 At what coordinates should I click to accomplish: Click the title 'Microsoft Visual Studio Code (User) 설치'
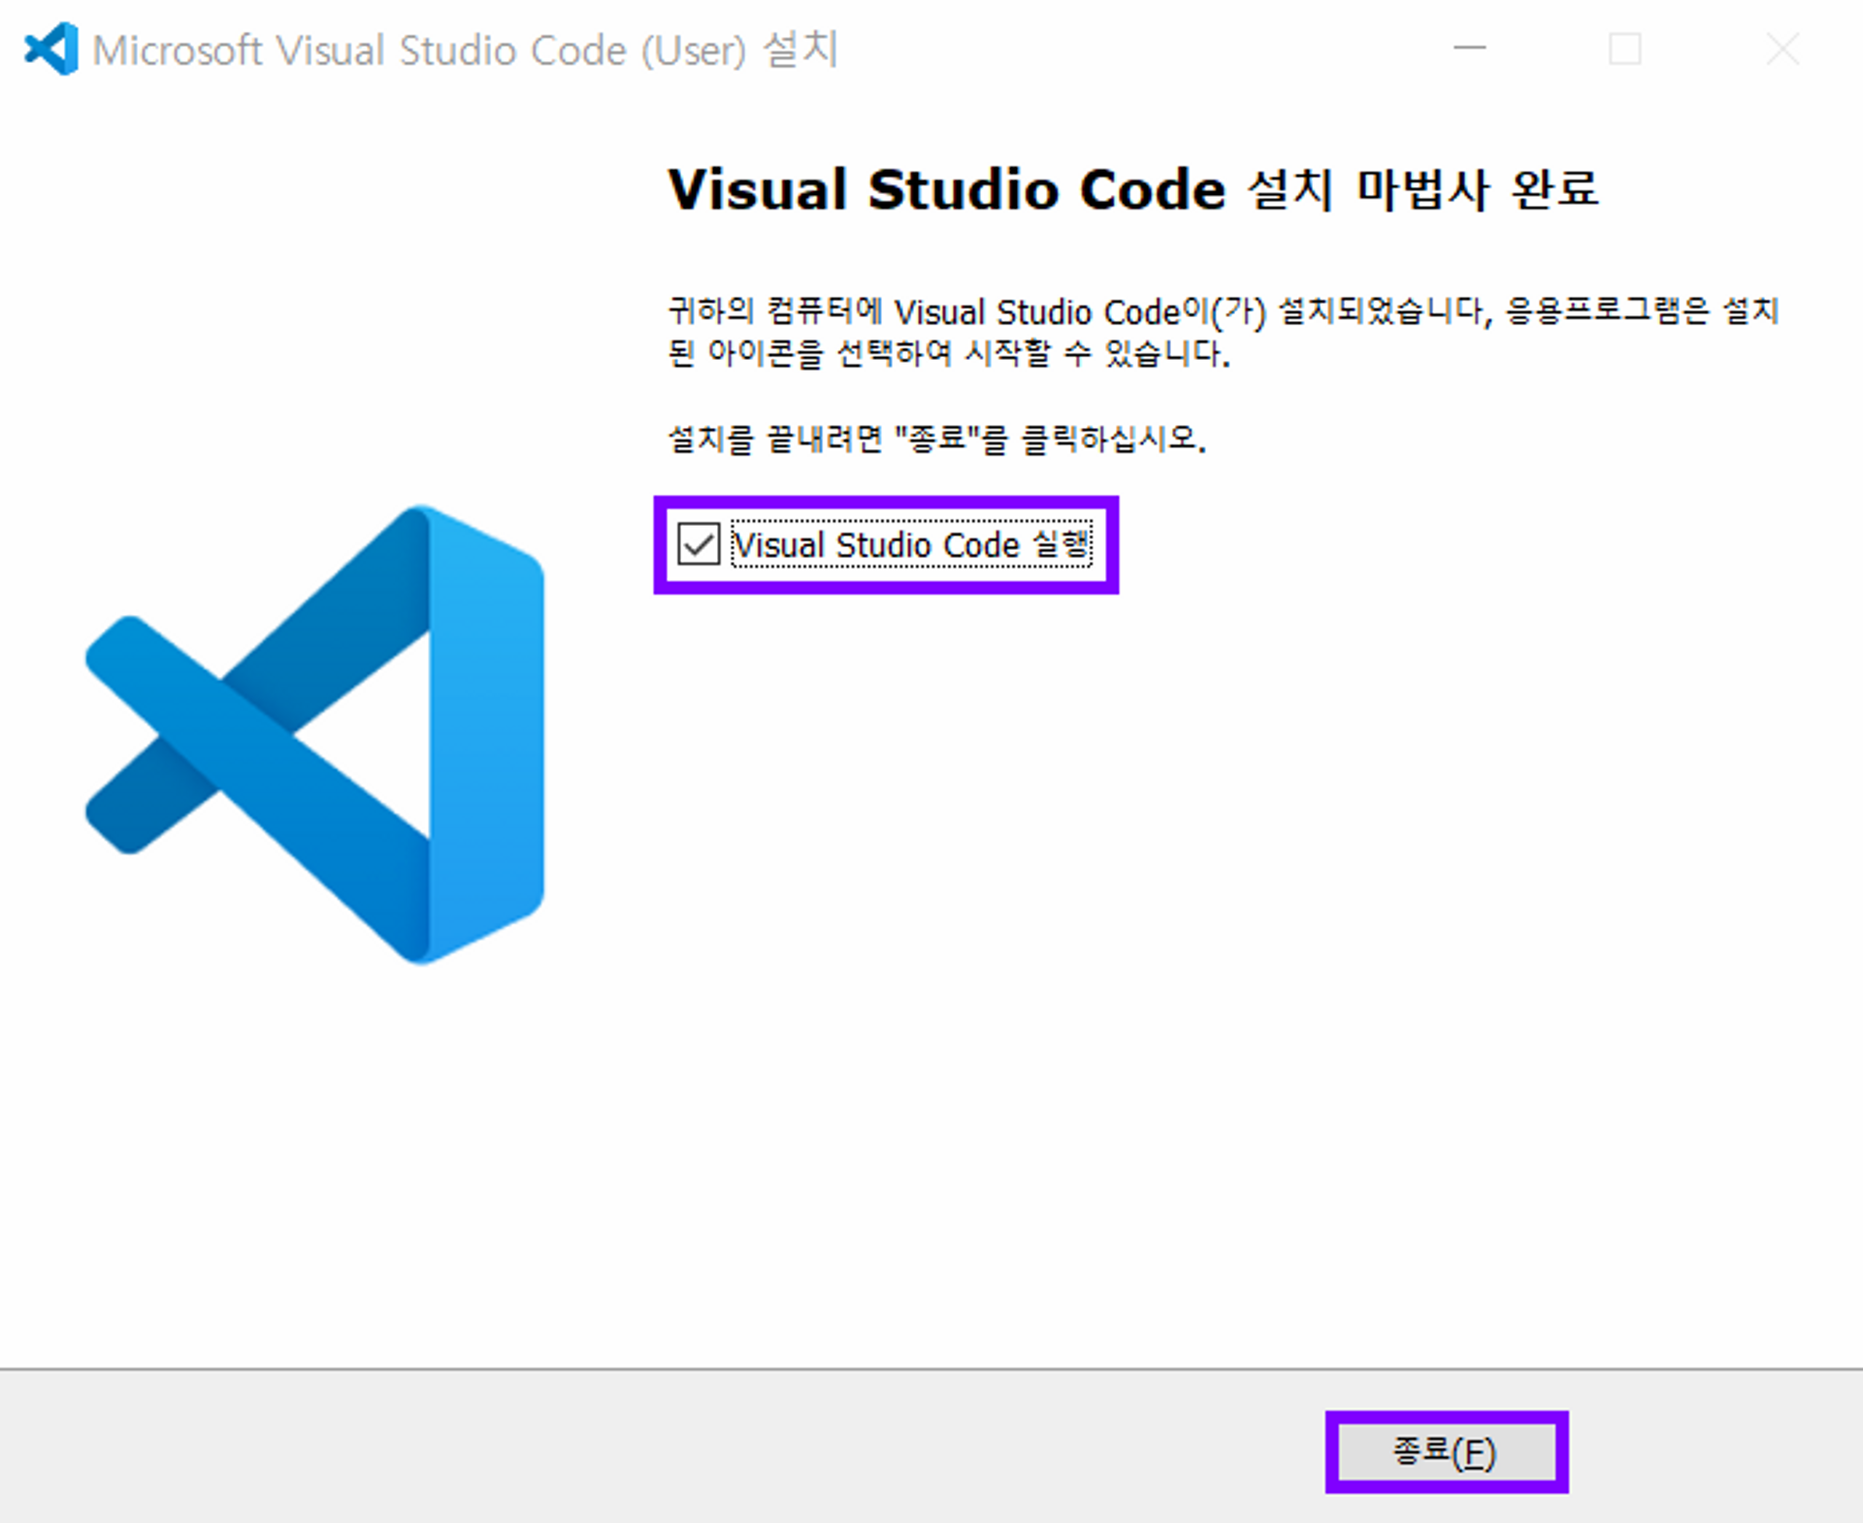(x=465, y=49)
